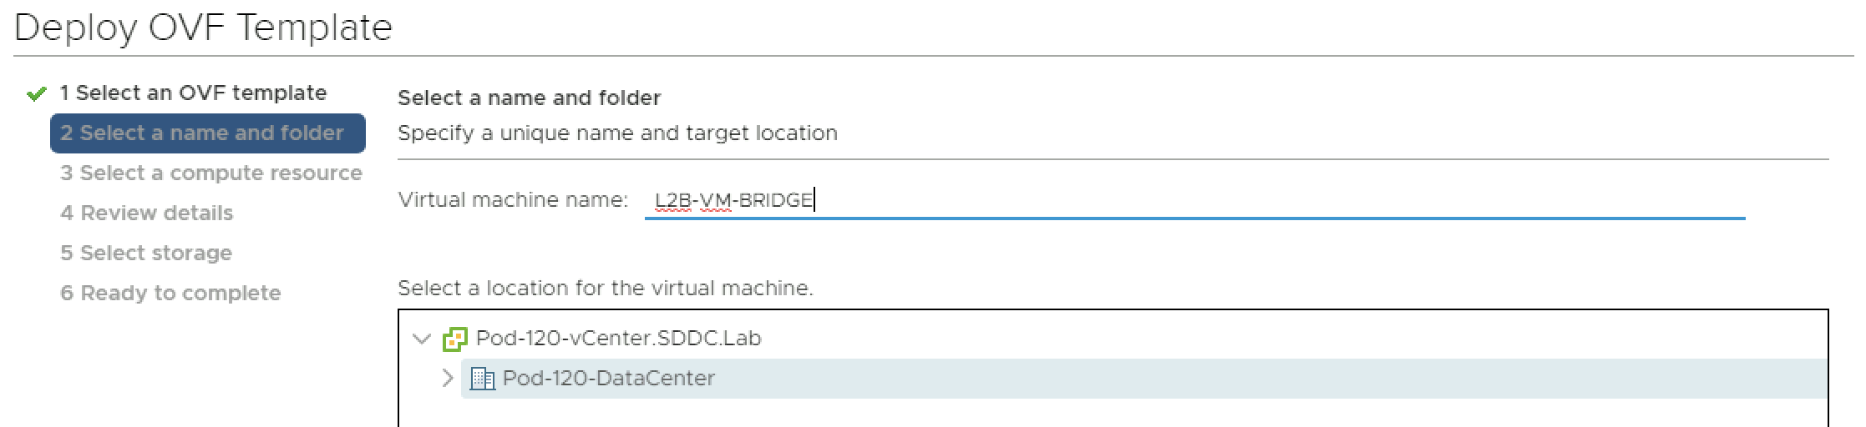
Task: Click empty space below Pod-120-DataCenter in the tree
Action: pos(1086,413)
